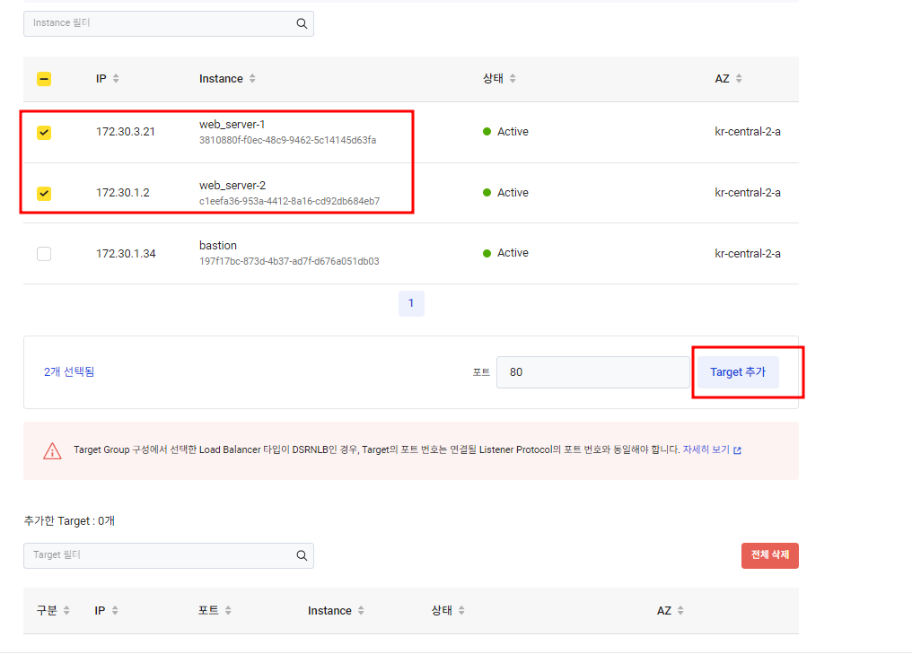Focus the 포트 input field showing 80
Screen dimensions: 912x663
pos(592,372)
